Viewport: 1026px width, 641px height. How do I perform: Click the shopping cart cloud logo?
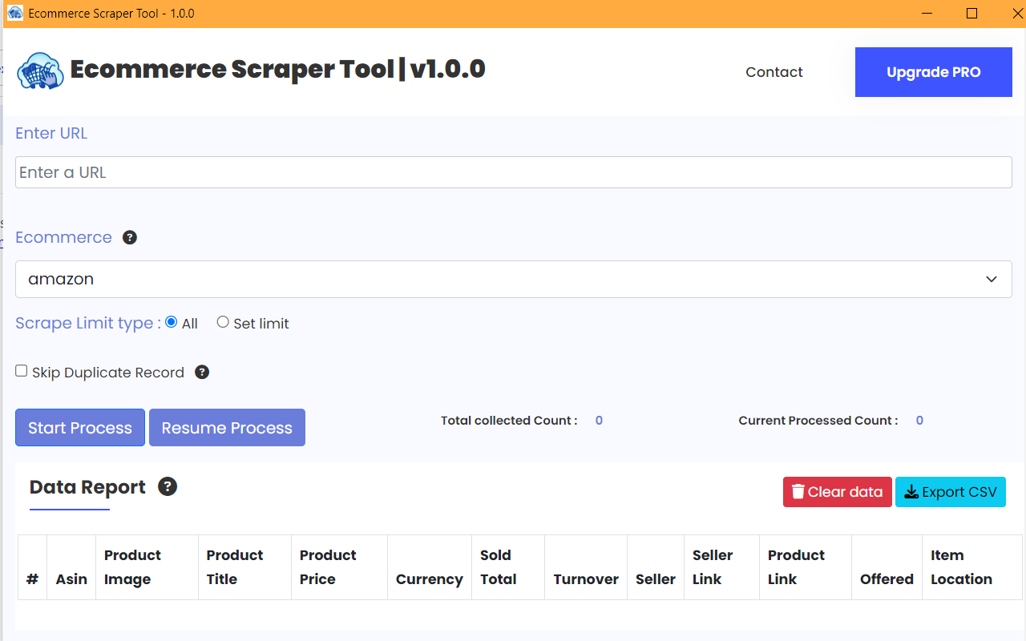coord(41,71)
